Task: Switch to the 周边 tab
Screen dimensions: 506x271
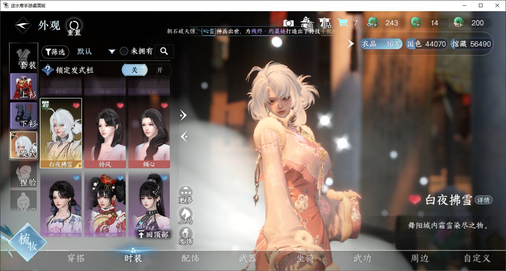Action: click(x=420, y=258)
